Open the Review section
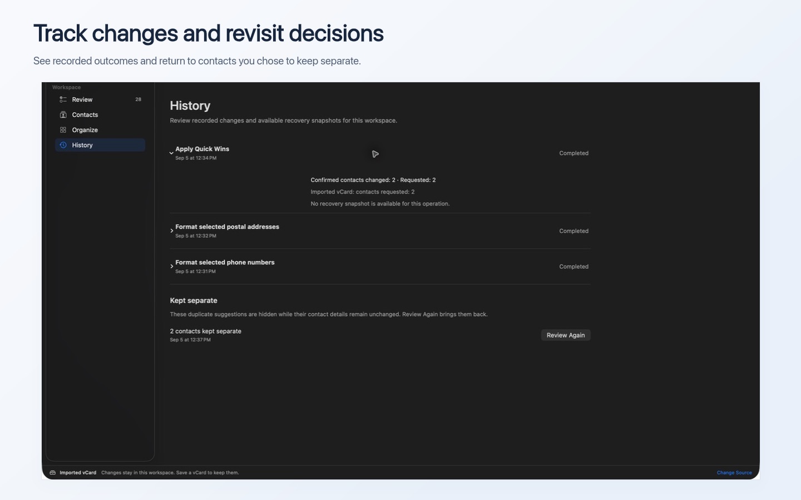The height and width of the screenshot is (500, 801). 100,99
